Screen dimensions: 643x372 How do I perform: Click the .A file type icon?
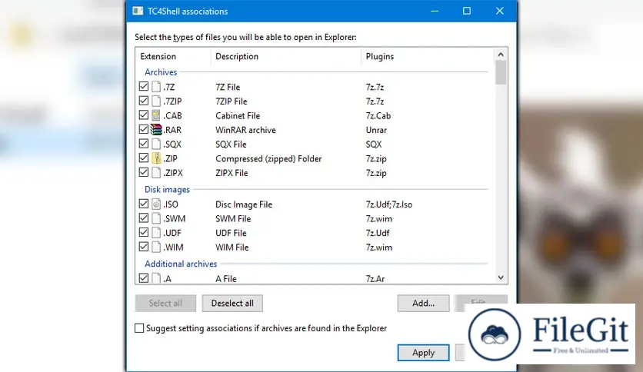[x=156, y=278]
